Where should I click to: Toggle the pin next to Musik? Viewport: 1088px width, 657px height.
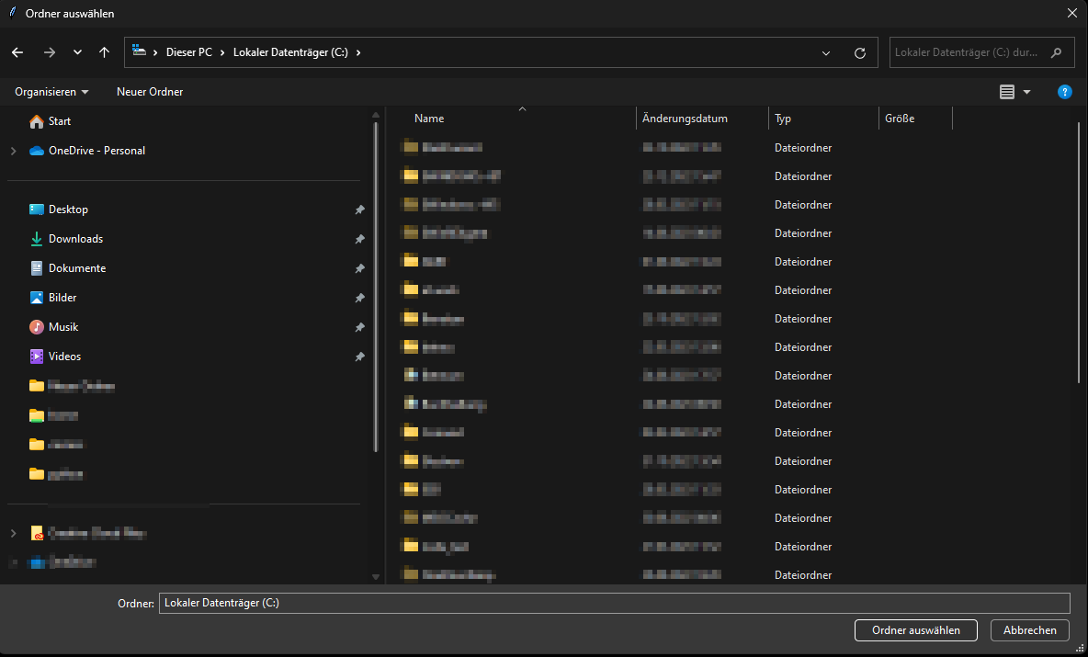359,328
